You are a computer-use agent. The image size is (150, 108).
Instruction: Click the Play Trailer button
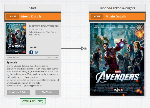(47, 92)
